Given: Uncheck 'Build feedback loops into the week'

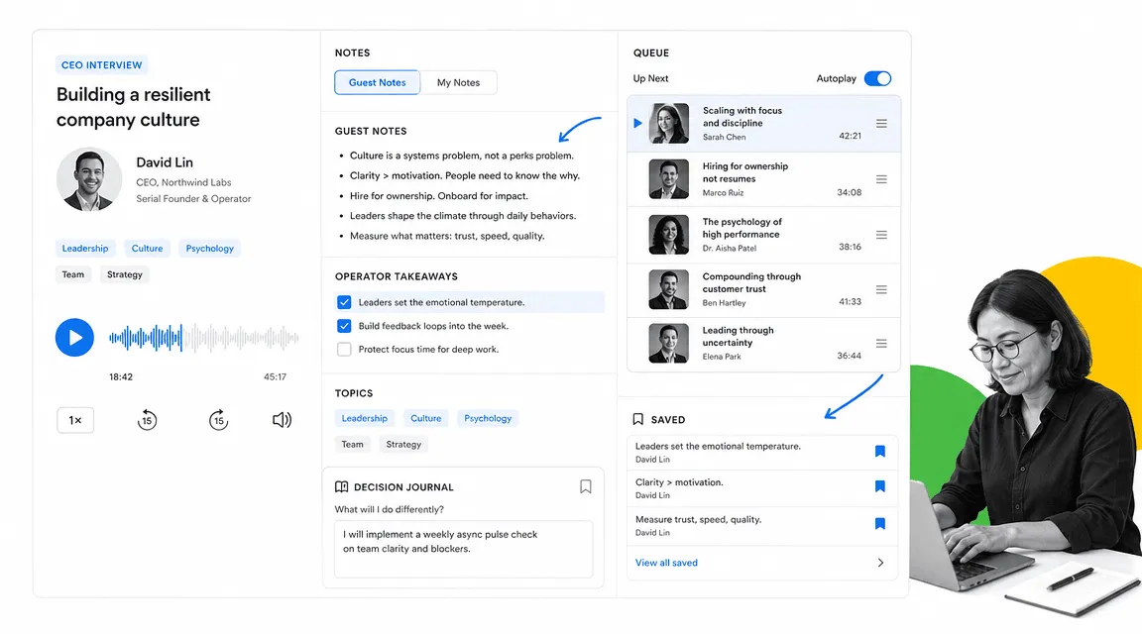Looking at the screenshot, I should (345, 326).
